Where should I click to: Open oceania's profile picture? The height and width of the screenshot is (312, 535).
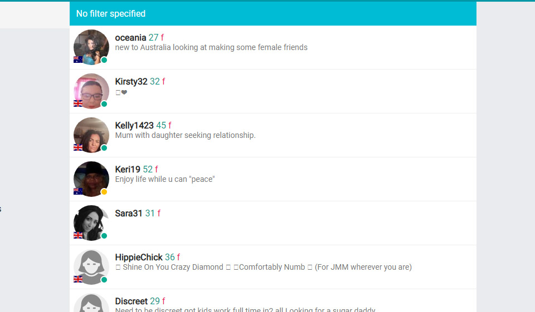(91, 47)
